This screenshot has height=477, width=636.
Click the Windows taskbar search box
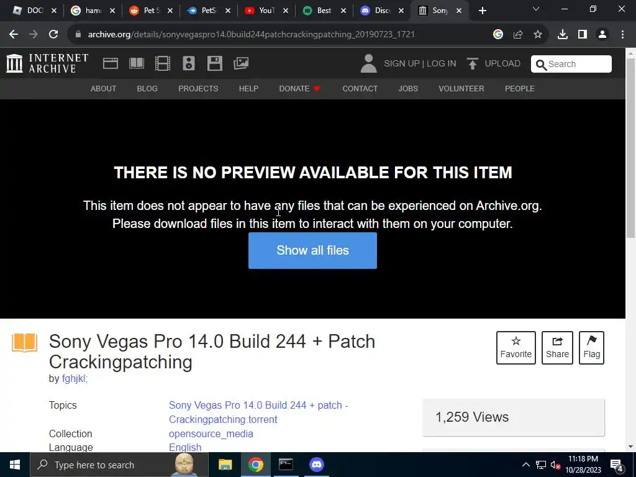[x=119, y=465]
